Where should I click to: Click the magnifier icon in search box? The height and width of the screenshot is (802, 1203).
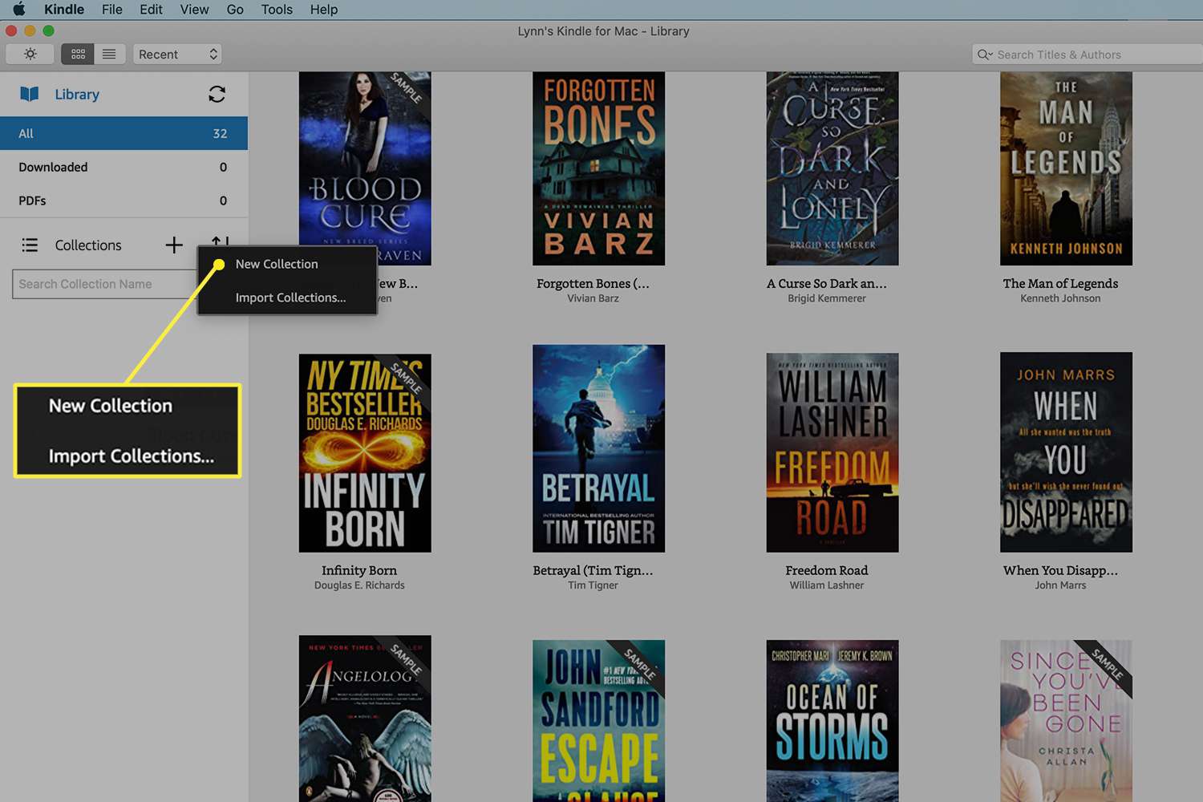984,55
